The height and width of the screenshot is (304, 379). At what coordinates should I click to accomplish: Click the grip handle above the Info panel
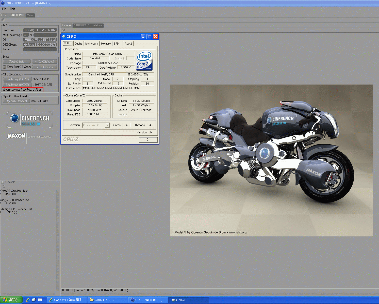click(x=3, y=20)
